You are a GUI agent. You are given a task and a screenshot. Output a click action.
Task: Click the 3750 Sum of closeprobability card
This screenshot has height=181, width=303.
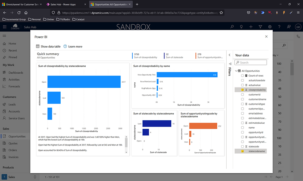(145, 56)
